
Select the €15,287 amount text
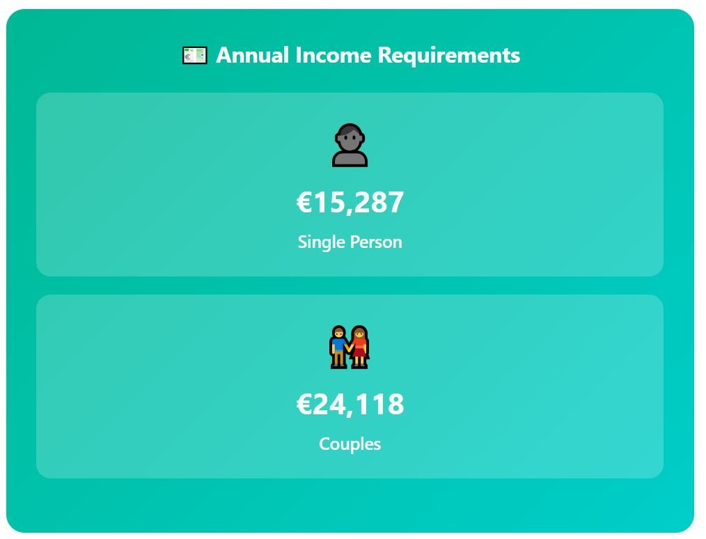[350, 202]
